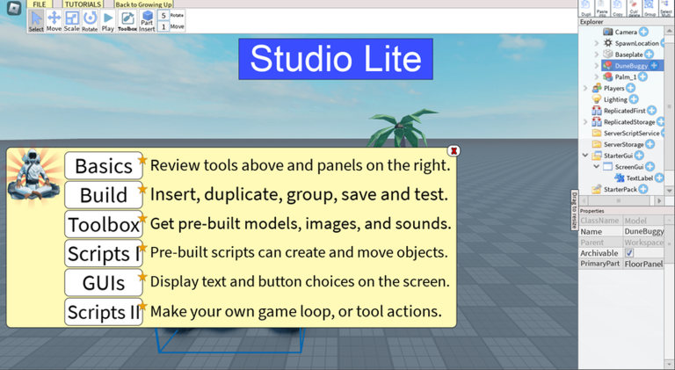Add a child to ReplicatedFirst
This screenshot has height=370, width=675.
[x=652, y=111]
